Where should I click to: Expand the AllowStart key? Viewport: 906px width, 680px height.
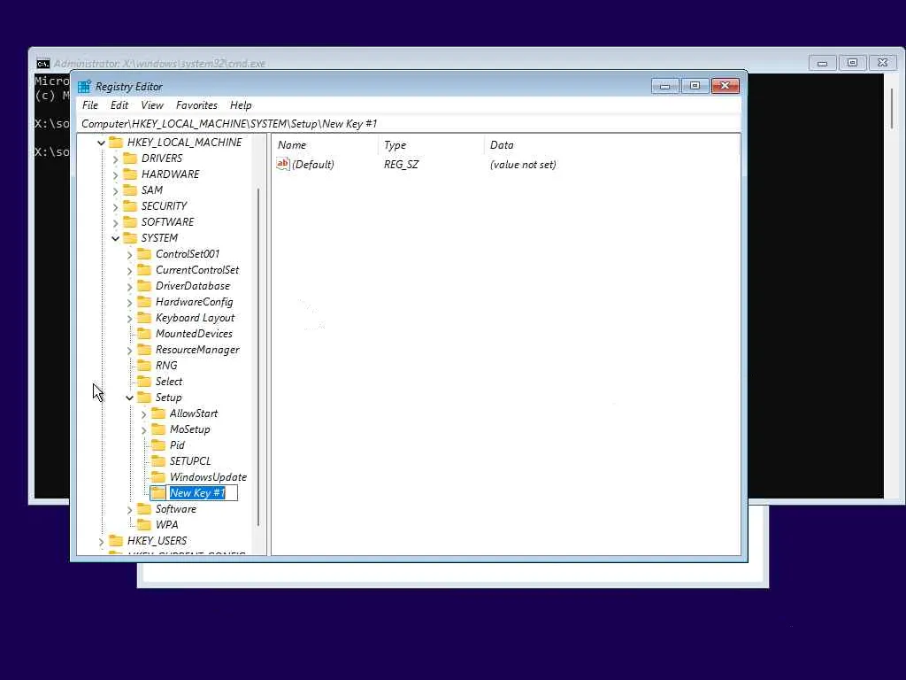click(144, 414)
